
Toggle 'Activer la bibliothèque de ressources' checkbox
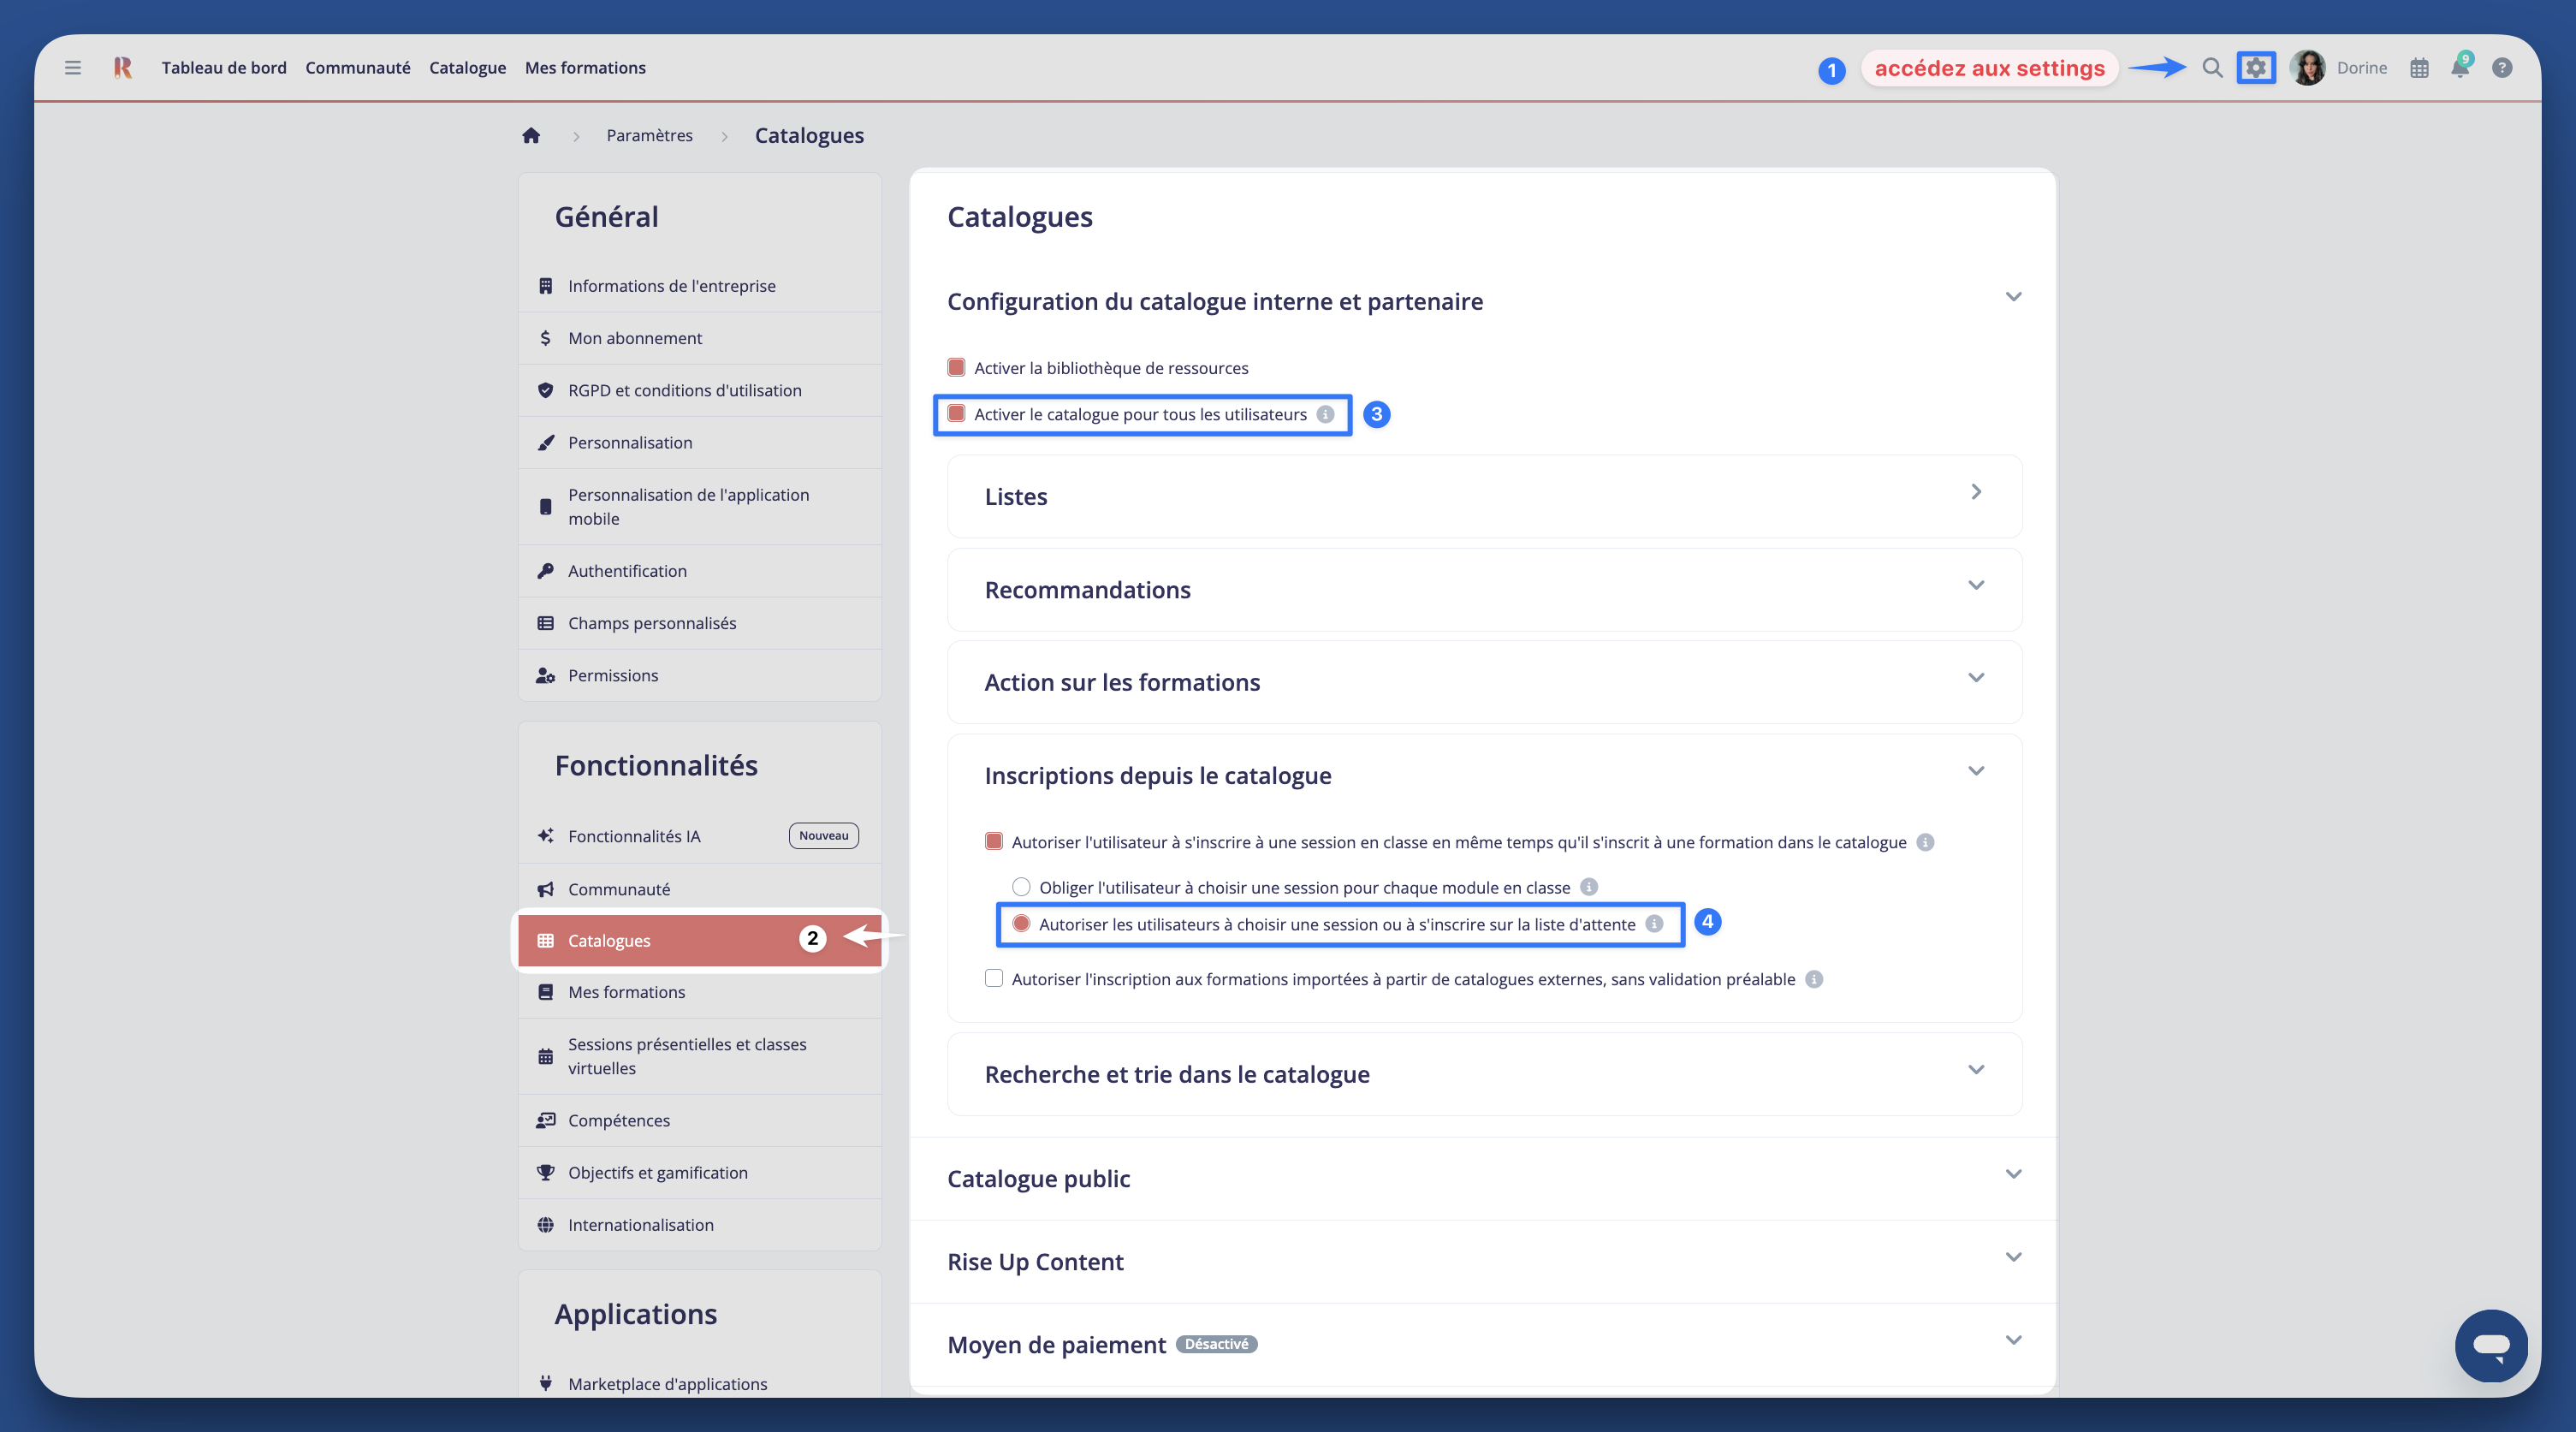[956, 367]
